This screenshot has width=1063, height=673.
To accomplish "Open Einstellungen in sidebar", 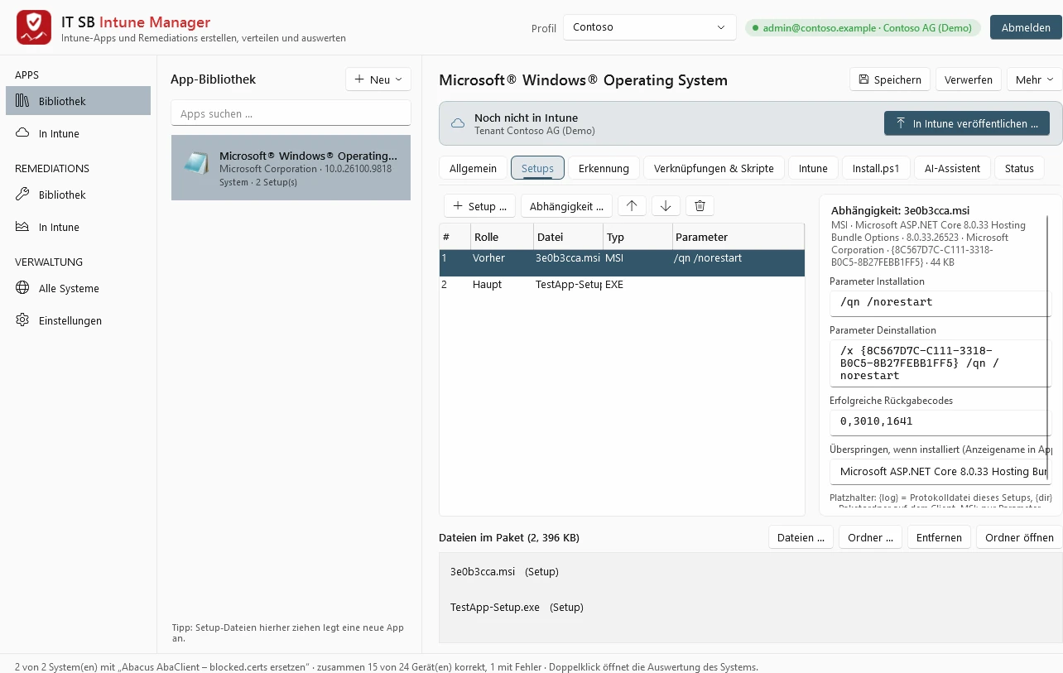I will [x=79, y=320].
